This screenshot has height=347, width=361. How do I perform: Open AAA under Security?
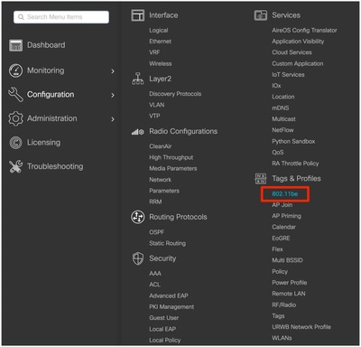pyautogui.click(x=155, y=274)
